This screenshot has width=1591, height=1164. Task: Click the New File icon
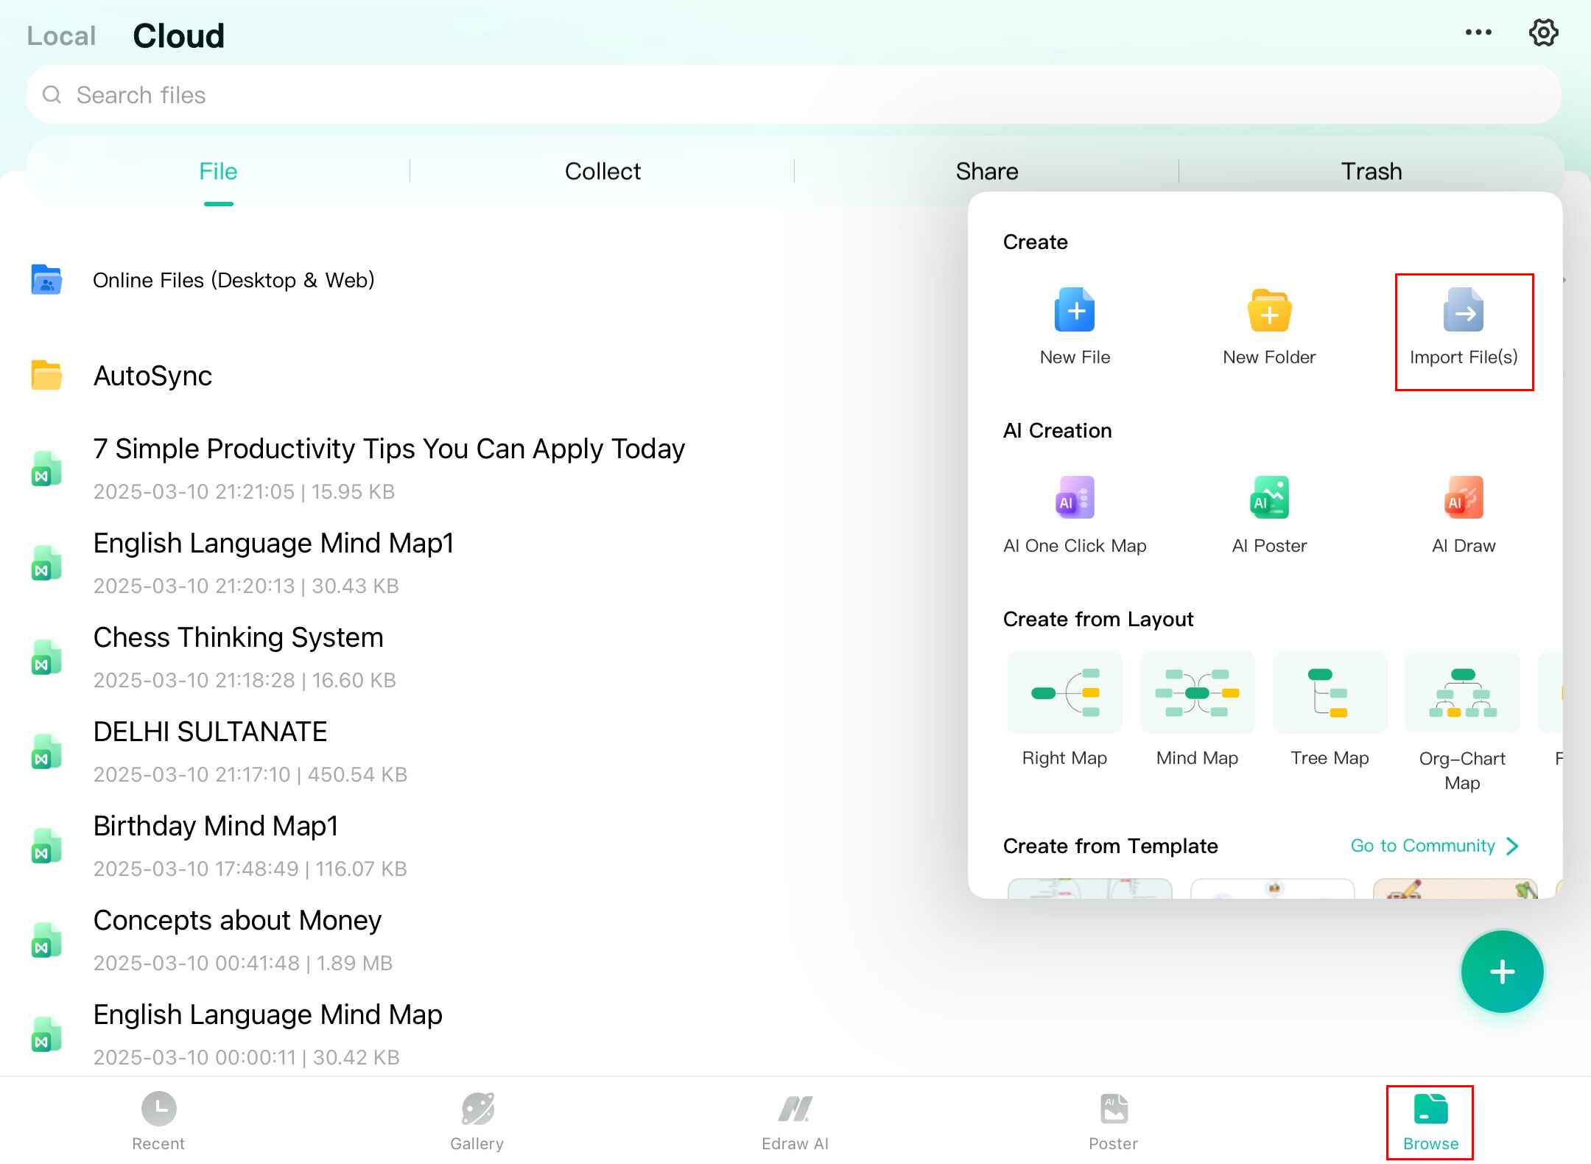coord(1075,311)
